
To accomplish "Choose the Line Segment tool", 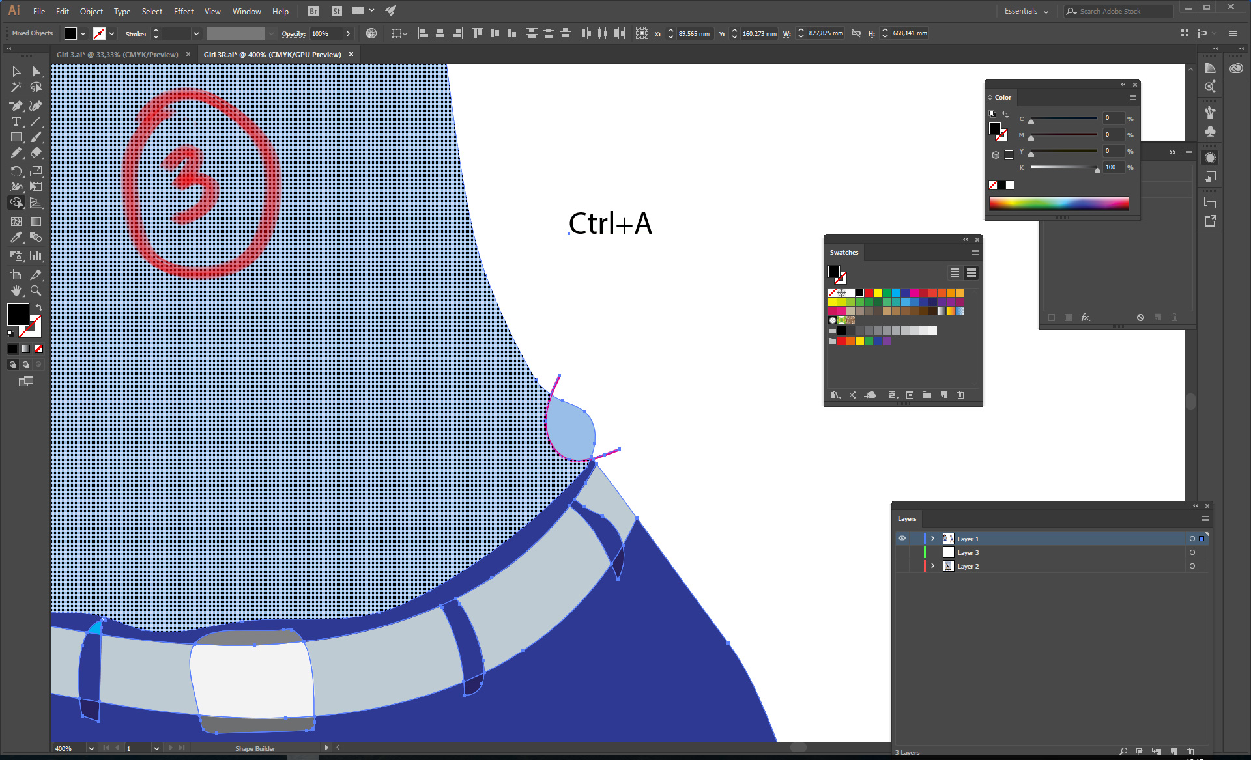I will coord(36,122).
